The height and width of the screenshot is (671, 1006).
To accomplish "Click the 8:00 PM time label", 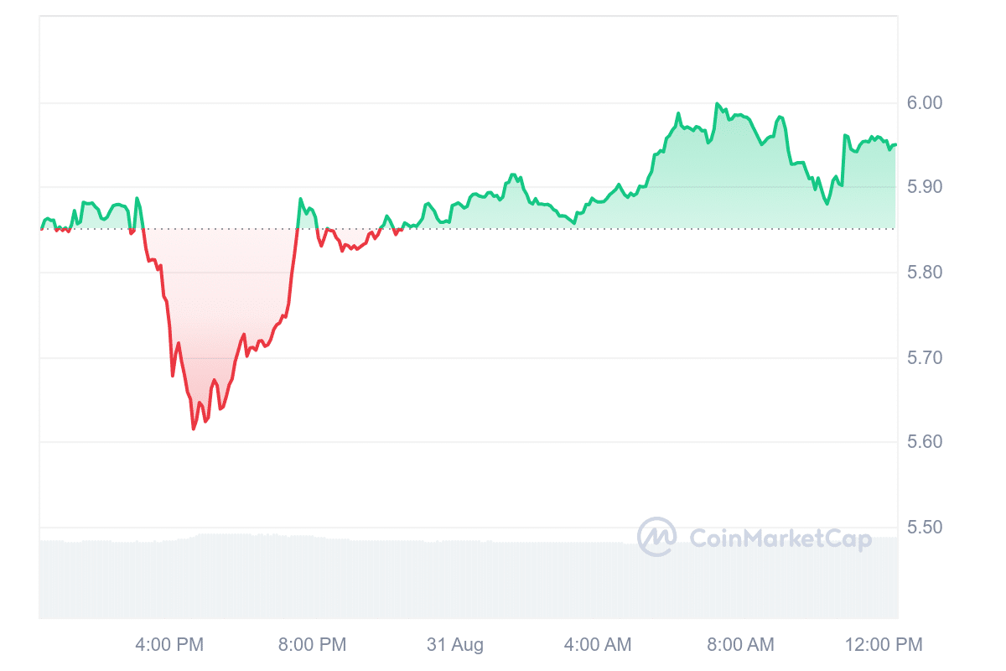I will 311,645.
